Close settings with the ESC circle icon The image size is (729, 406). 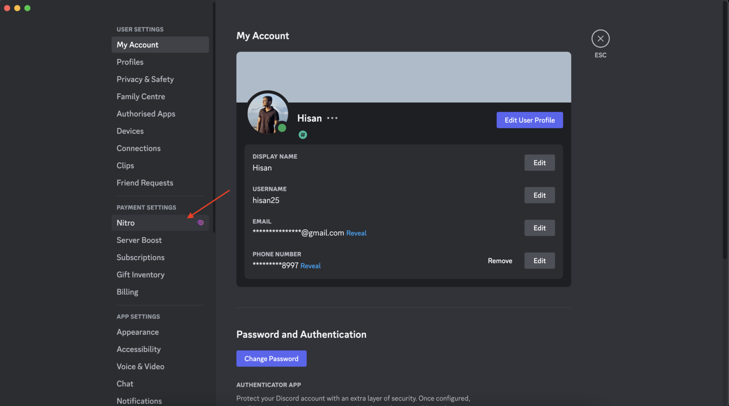[600, 39]
